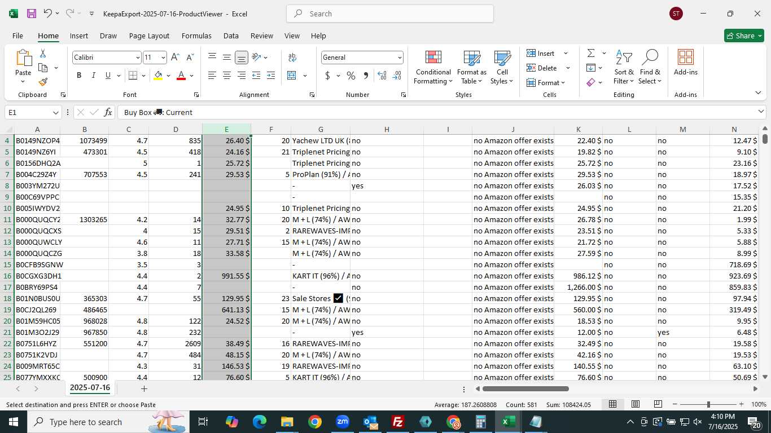The width and height of the screenshot is (771, 433).
Task: Toggle Top Align in Alignment group
Action: [x=212, y=58]
